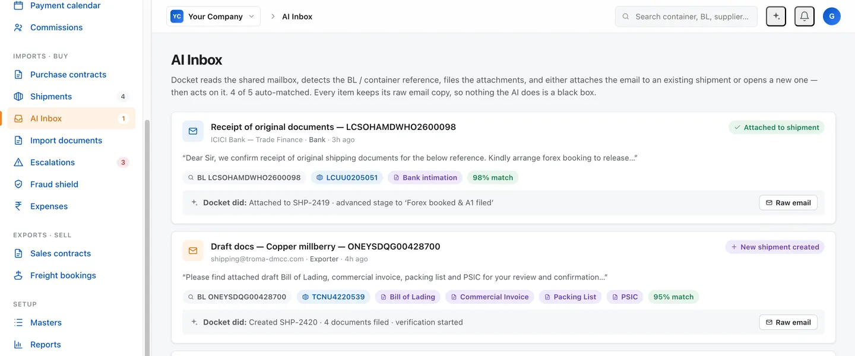Screen dimensions: 855x356
Task: Select AI Inbox sidebar item
Action: click(x=71, y=118)
